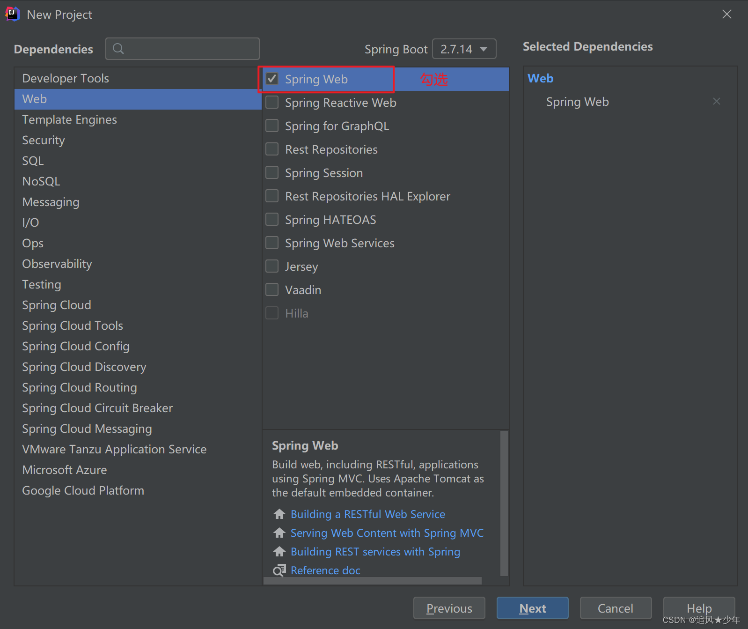Open the Spring Boot version dropdown
Viewport: 748px width, 629px height.
click(464, 49)
